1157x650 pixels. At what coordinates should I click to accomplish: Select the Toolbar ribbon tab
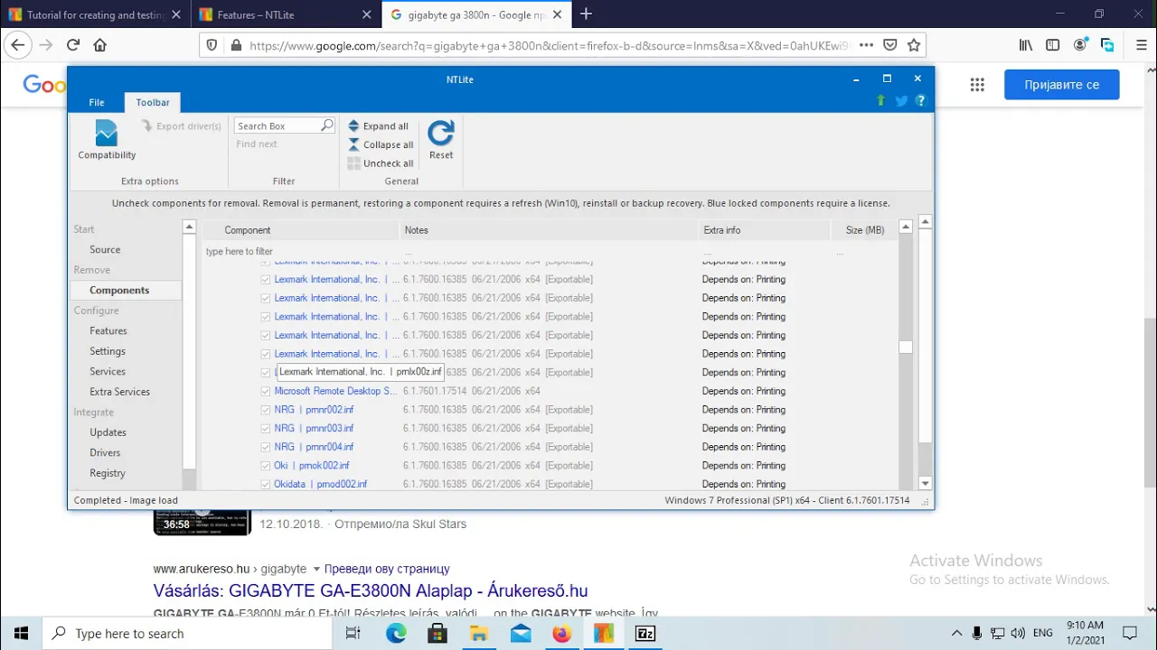coord(153,102)
